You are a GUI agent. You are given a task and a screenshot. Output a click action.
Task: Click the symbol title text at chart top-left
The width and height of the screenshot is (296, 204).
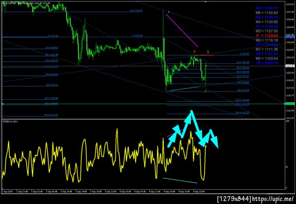(x=28, y=3)
